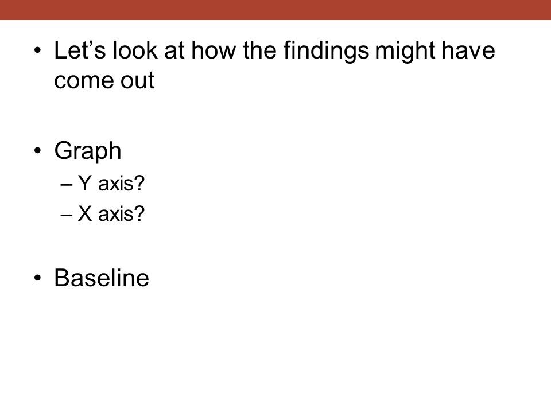Viewport: 551px width, 413px height.
Task: Click the word "look" in first bullet
Action: [x=135, y=50]
